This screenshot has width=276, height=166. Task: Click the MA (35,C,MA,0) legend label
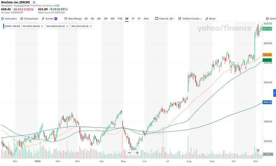80,26
